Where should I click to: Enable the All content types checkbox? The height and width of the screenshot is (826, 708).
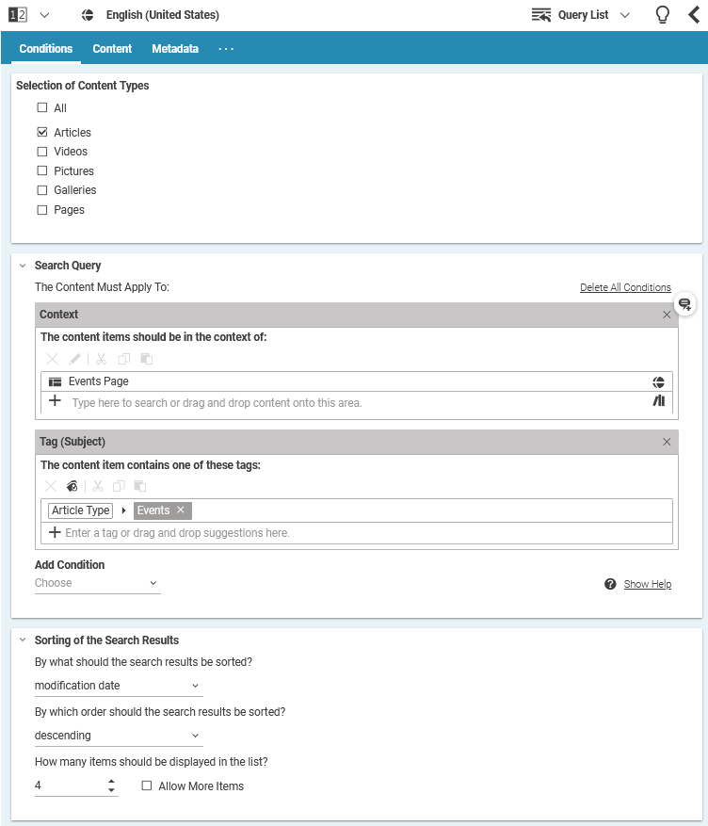(41, 107)
